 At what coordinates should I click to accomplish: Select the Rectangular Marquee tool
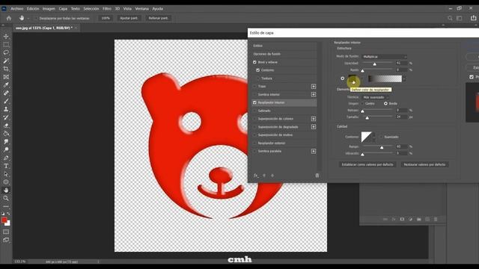tap(6, 45)
